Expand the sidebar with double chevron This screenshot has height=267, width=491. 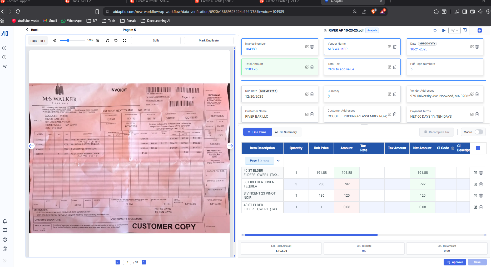(4, 261)
